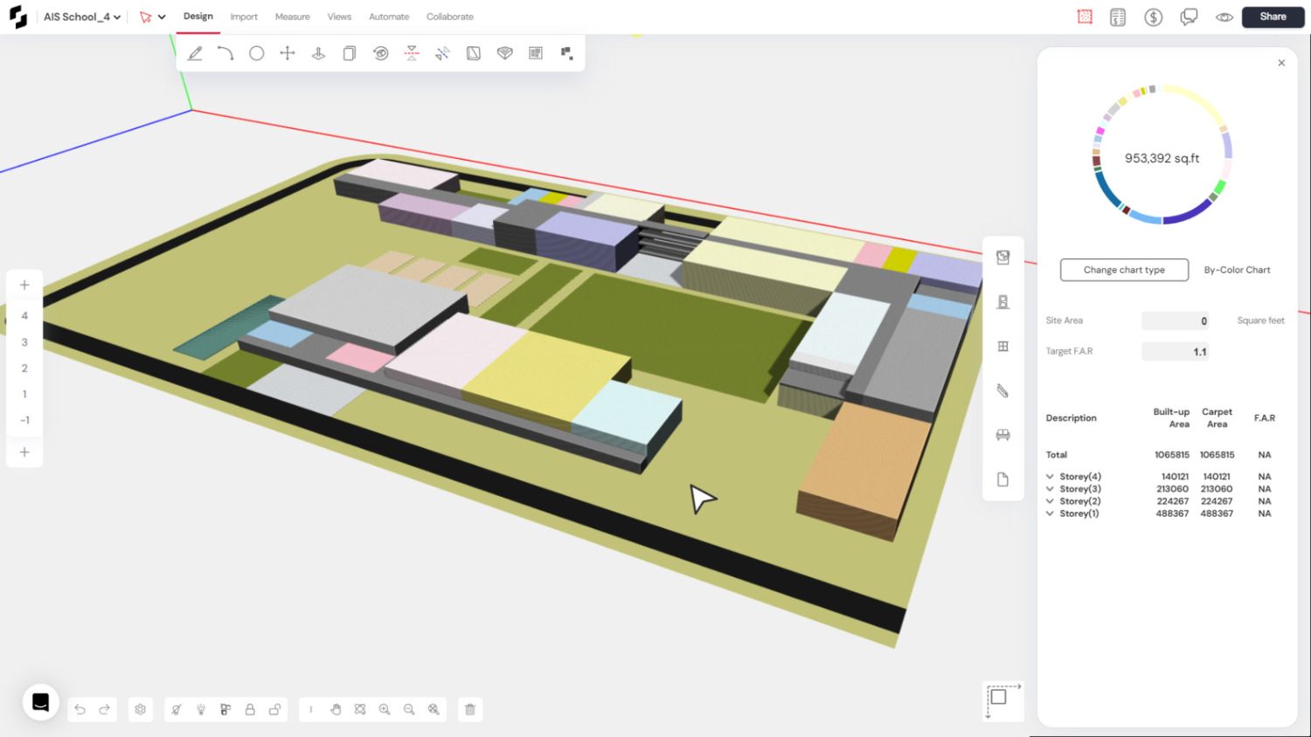Click the dollar sign cost icon
The image size is (1311, 737).
(1153, 17)
